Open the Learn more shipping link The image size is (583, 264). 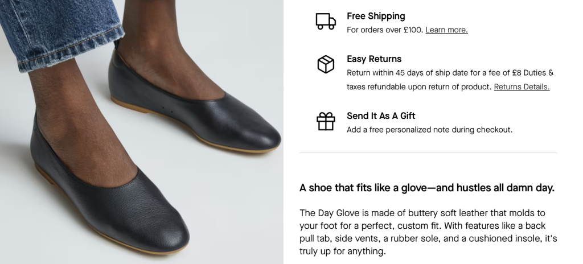(446, 30)
